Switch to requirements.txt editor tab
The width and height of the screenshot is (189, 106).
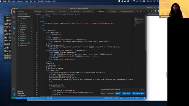pyautogui.click(x=127, y=11)
